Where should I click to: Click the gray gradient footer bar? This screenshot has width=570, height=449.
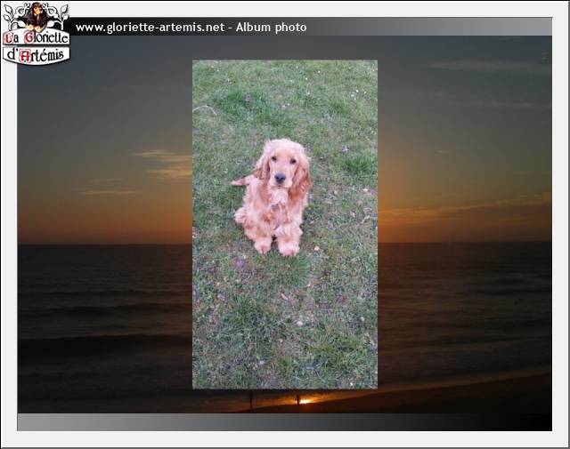pyautogui.click(x=285, y=422)
